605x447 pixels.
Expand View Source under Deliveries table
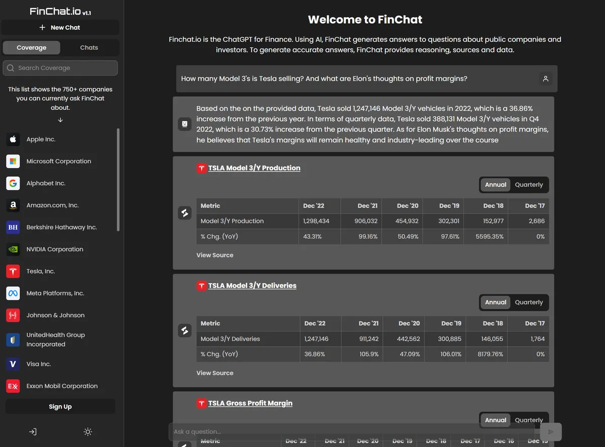[215, 373]
